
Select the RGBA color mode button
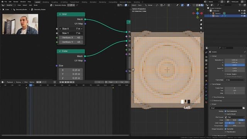241,120
